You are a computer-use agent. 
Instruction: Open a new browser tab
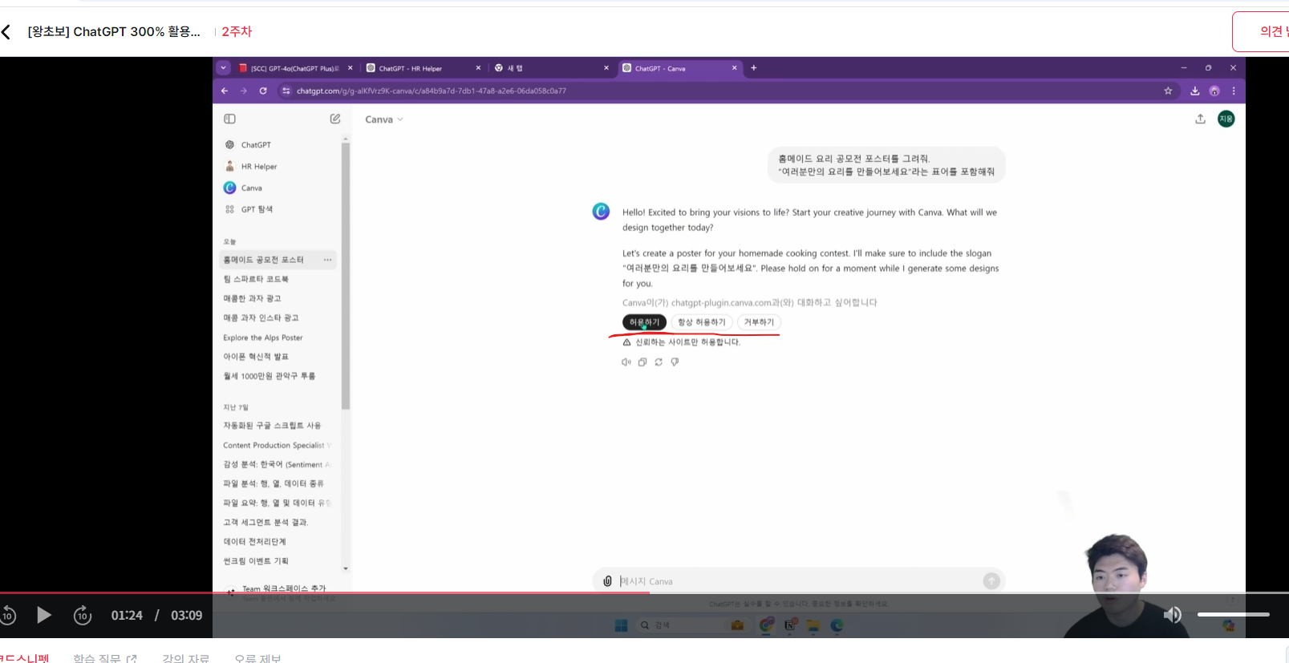click(753, 68)
